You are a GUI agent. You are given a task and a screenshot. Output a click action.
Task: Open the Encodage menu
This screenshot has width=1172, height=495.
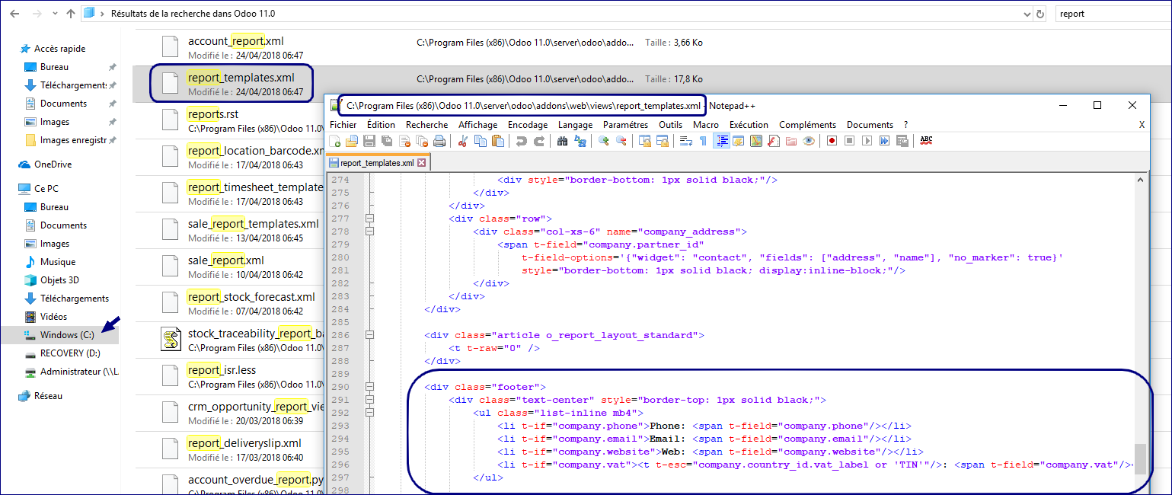click(x=528, y=125)
